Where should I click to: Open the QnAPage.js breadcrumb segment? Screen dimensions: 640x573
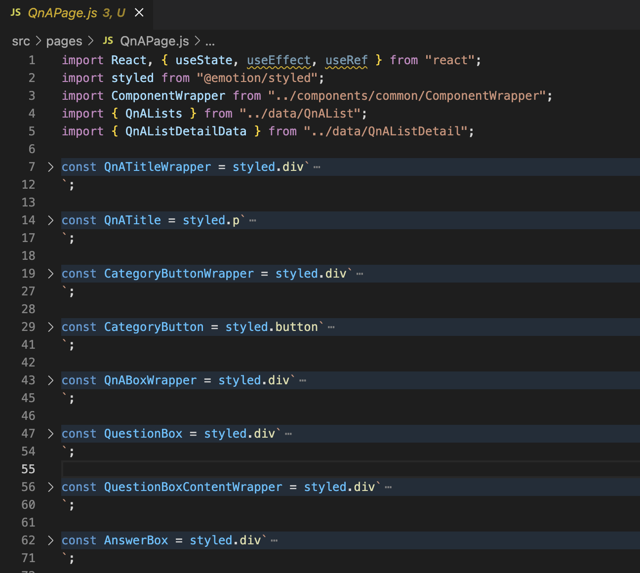click(x=155, y=41)
